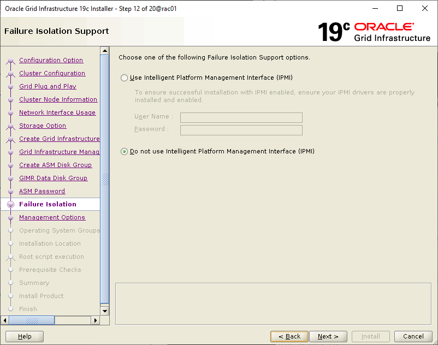Click the sidebar scroll up arrow
438x345 pixels.
coord(105,51)
